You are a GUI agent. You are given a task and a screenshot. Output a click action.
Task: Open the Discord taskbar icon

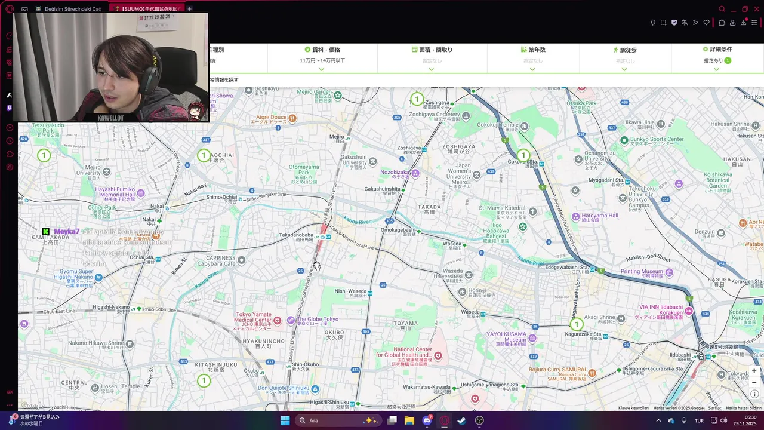[x=427, y=420]
